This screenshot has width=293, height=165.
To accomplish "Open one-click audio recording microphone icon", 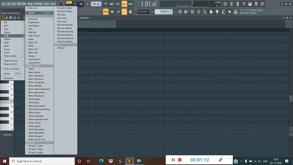I will point(238,4).
